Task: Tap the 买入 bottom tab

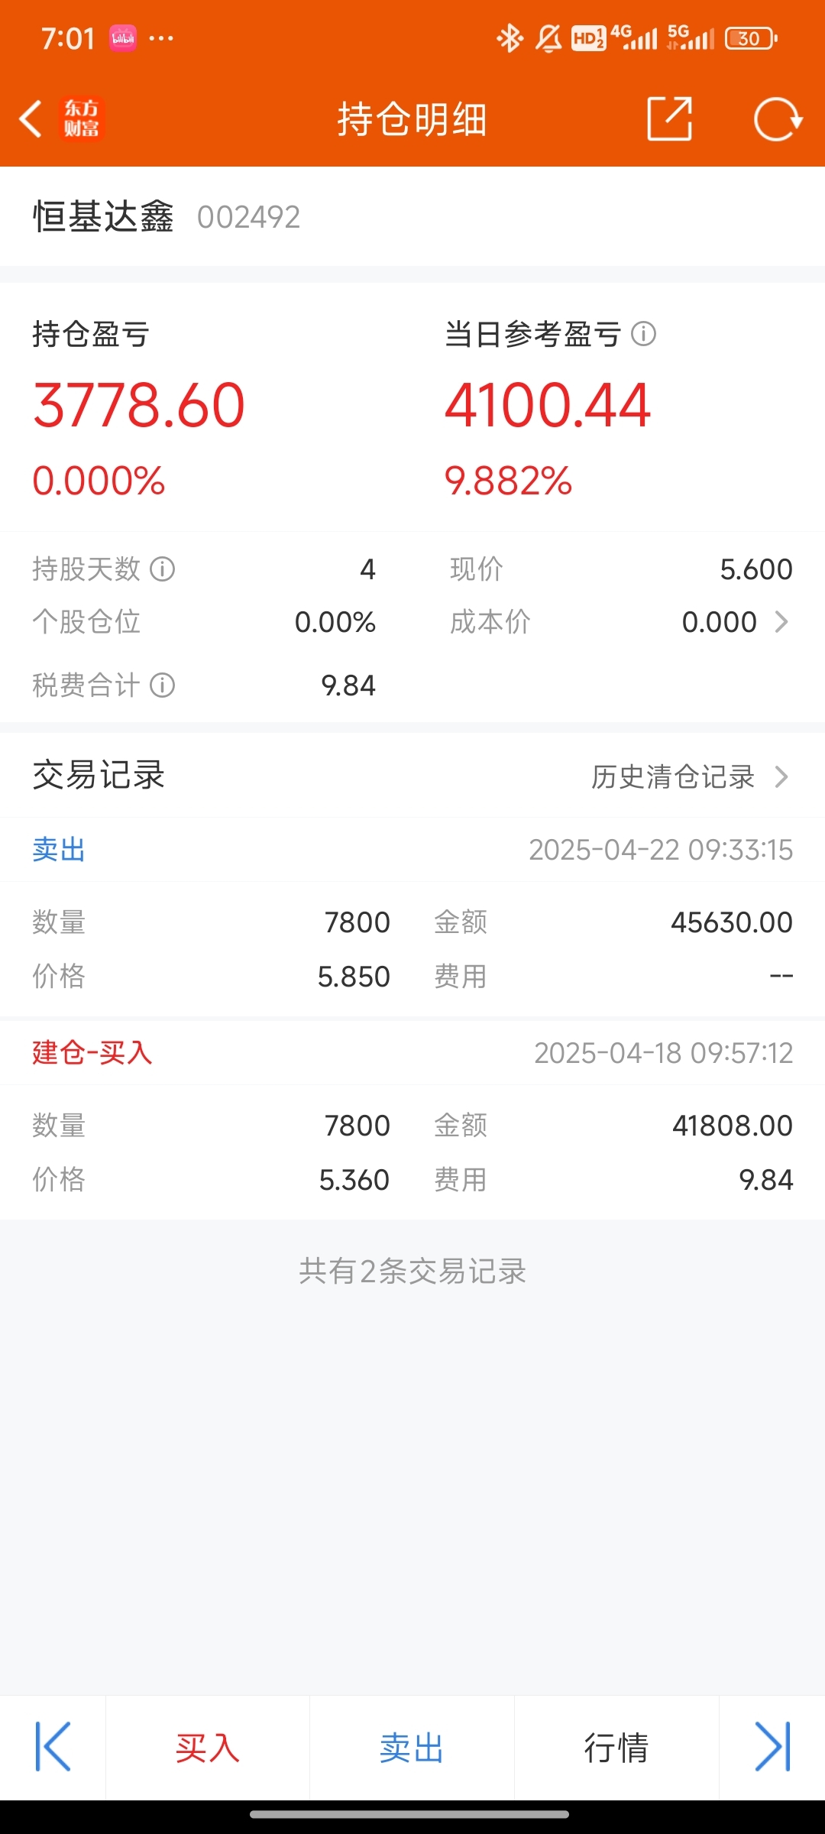Action: [208, 1748]
